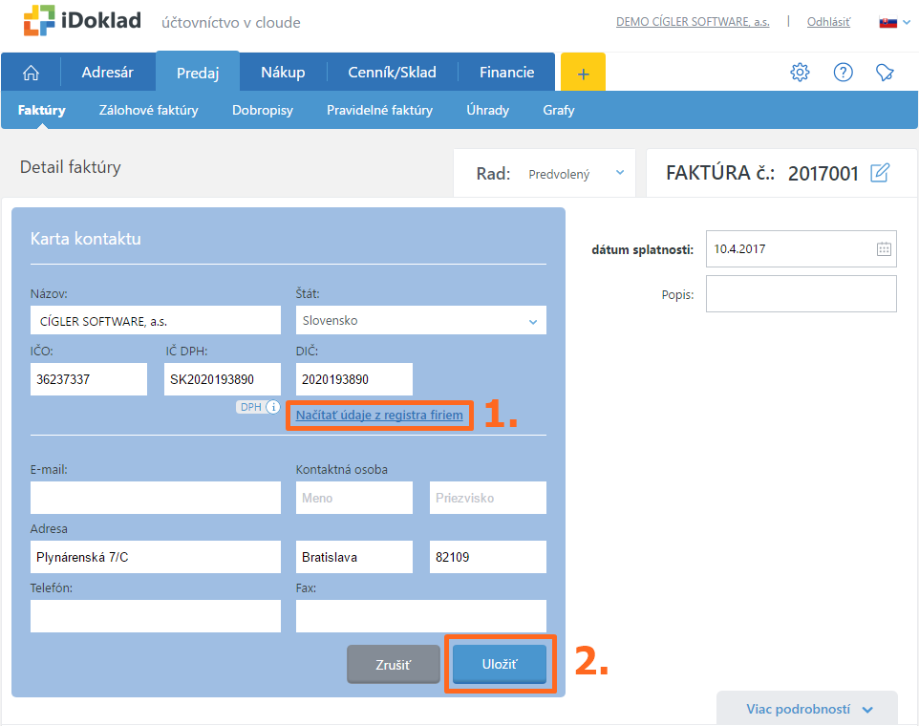Open the language flag dropdown
The image size is (919, 726).
click(892, 22)
